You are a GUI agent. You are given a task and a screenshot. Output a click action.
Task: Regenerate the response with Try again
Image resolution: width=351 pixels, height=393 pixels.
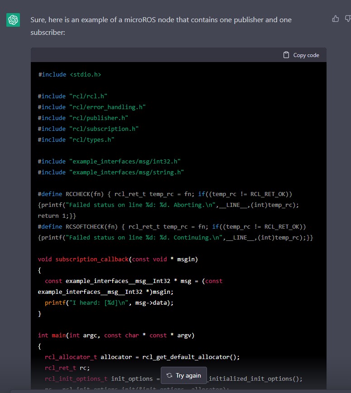(x=184, y=375)
